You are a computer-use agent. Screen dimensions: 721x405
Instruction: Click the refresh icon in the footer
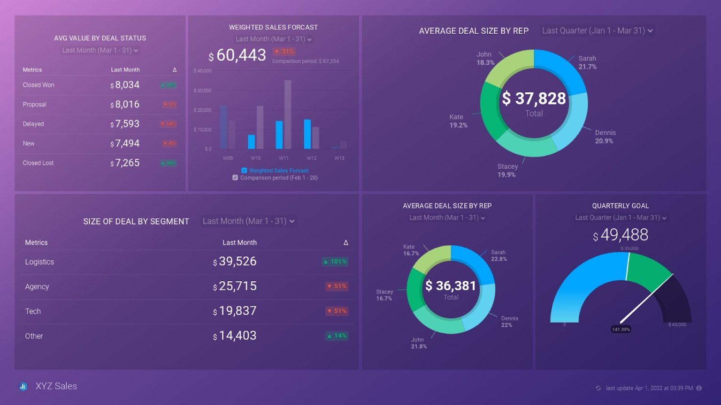coord(598,388)
